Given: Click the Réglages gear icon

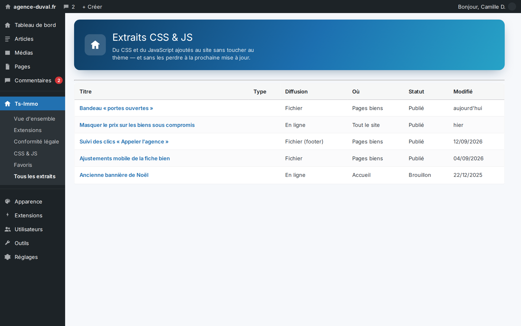Looking at the screenshot, I should [x=8, y=257].
